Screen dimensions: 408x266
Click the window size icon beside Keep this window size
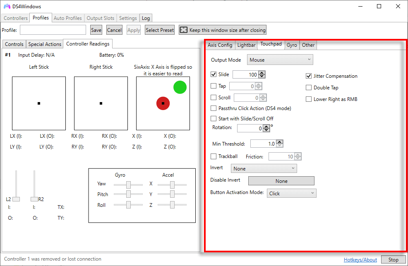(184, 30)
